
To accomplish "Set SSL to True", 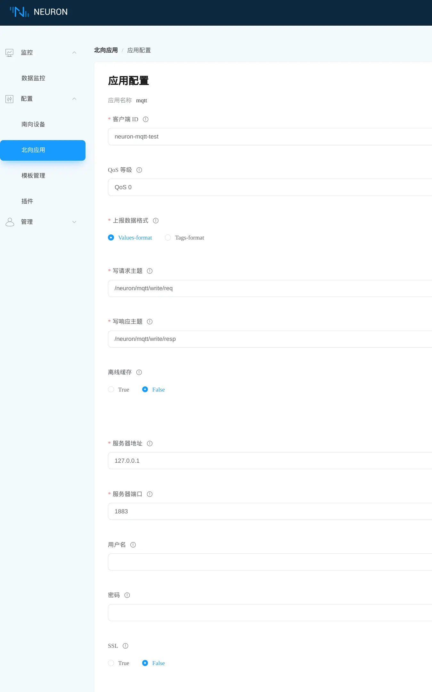I will (x=111, y=663).
